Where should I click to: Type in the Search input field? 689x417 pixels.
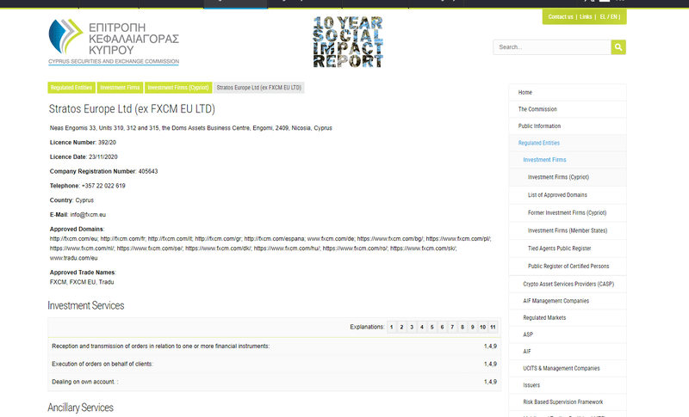(x=551, y=47)
